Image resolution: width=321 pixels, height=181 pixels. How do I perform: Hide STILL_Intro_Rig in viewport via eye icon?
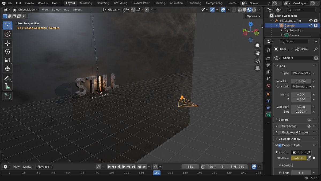311,21
